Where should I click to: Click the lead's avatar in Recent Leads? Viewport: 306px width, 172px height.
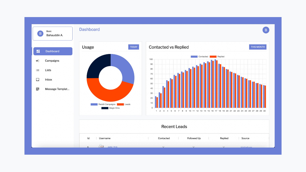click(x=101, y=146)
